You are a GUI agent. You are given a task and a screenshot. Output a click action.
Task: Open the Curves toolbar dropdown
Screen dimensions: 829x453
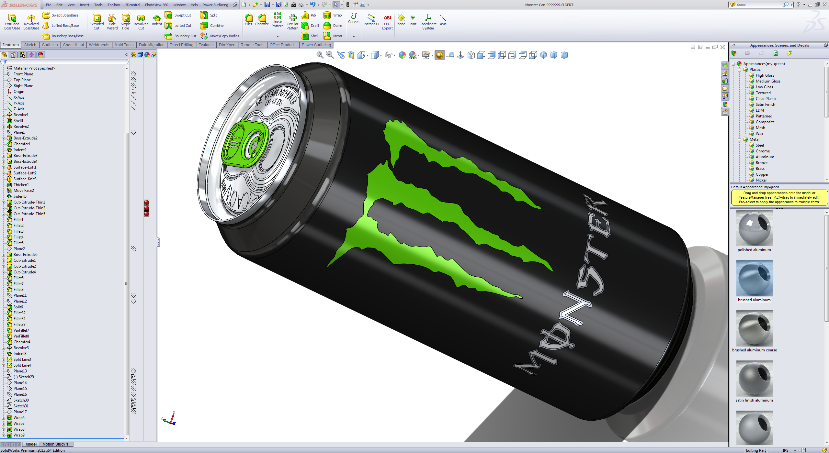354,37
